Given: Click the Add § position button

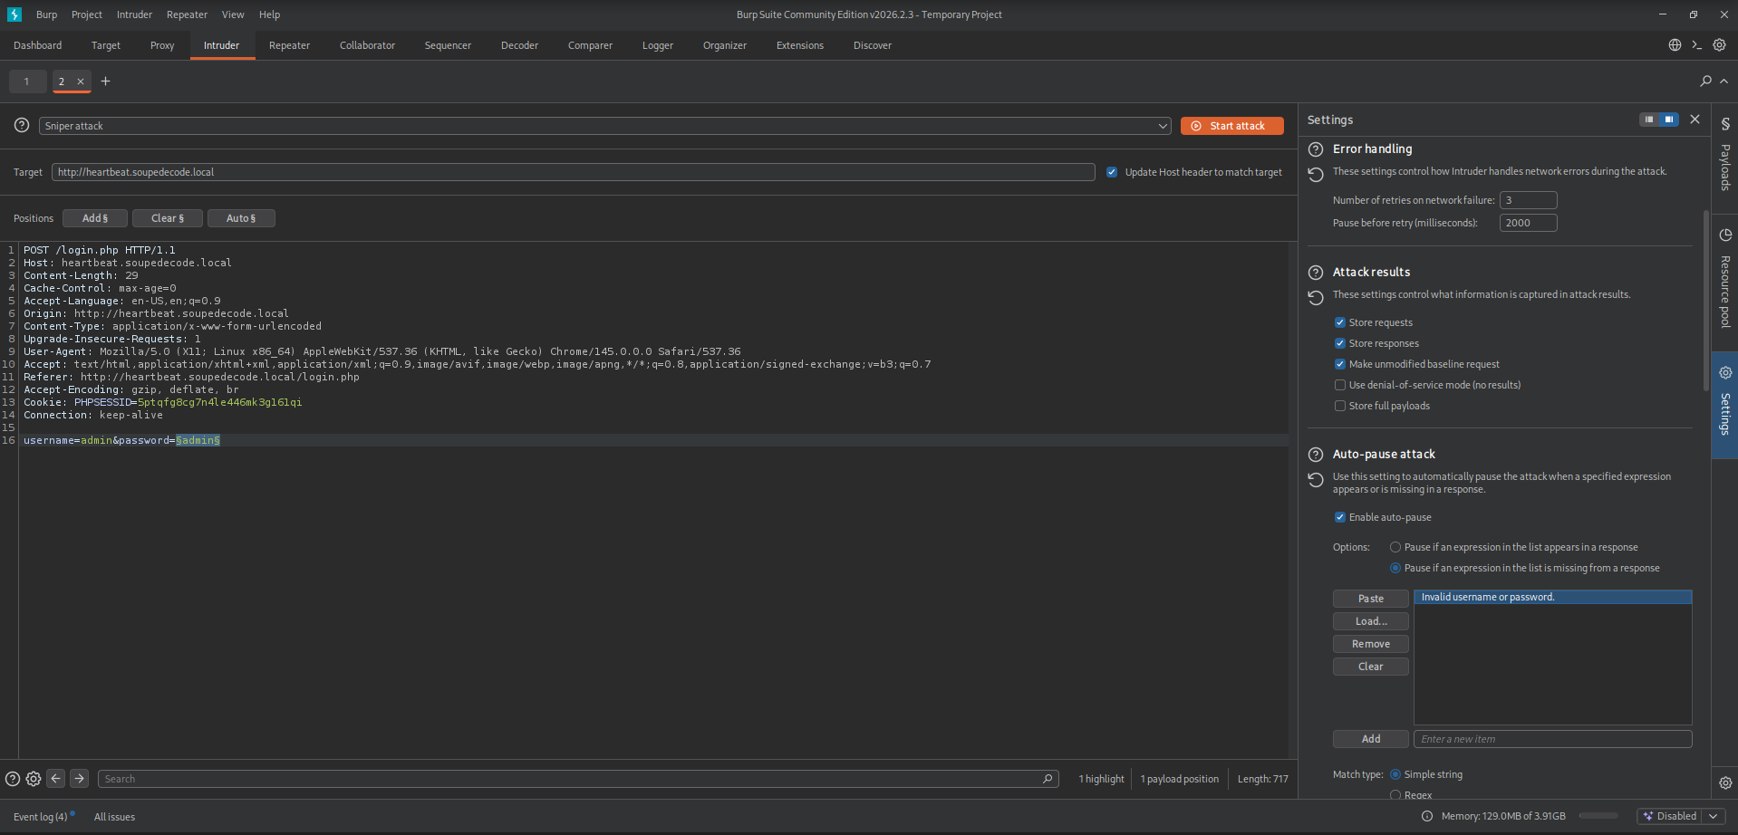Looking at the screenshot, I should 95,218.
